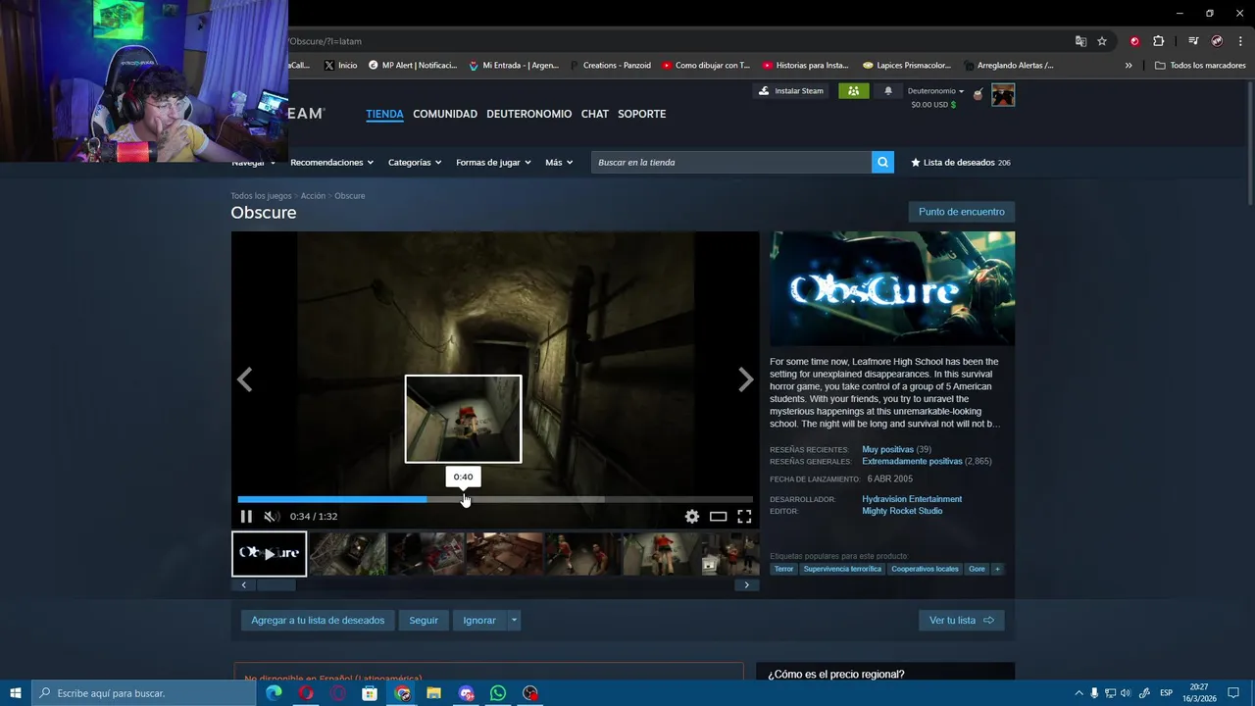Click the Obscure game header image

[892, 288]
